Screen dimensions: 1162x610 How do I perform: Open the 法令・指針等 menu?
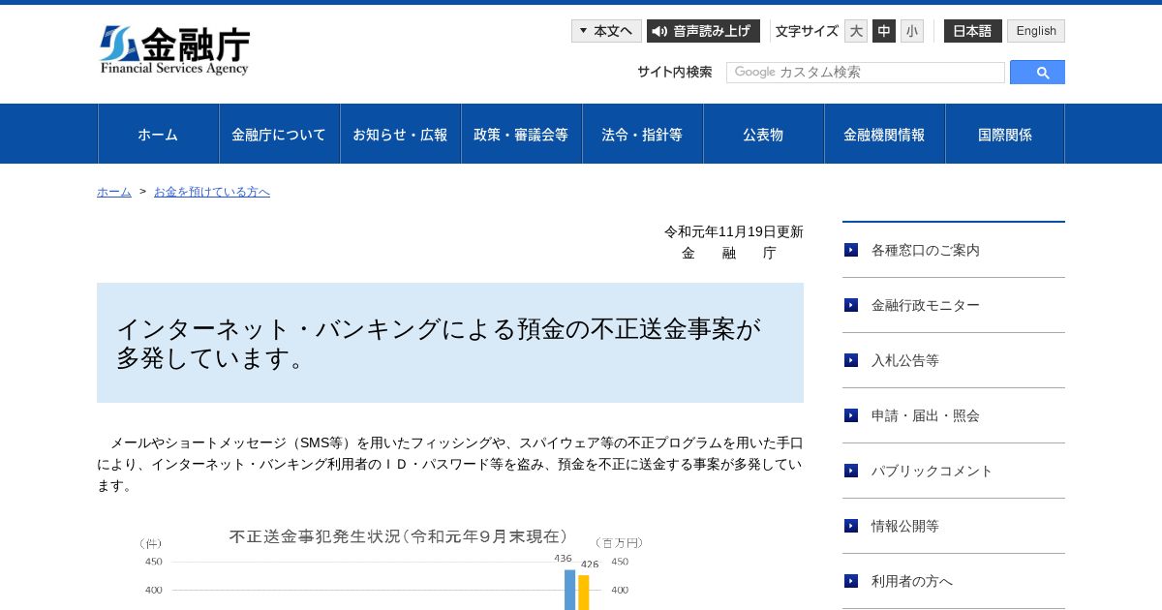tap(643, 134)
